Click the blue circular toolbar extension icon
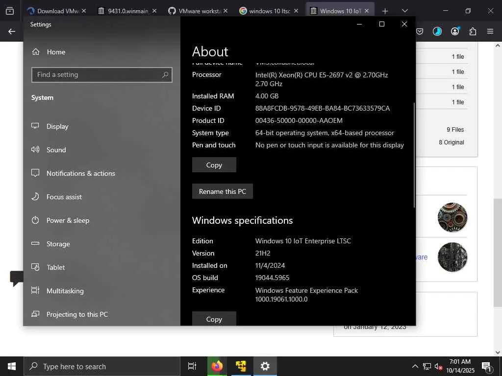 point(437,31)
